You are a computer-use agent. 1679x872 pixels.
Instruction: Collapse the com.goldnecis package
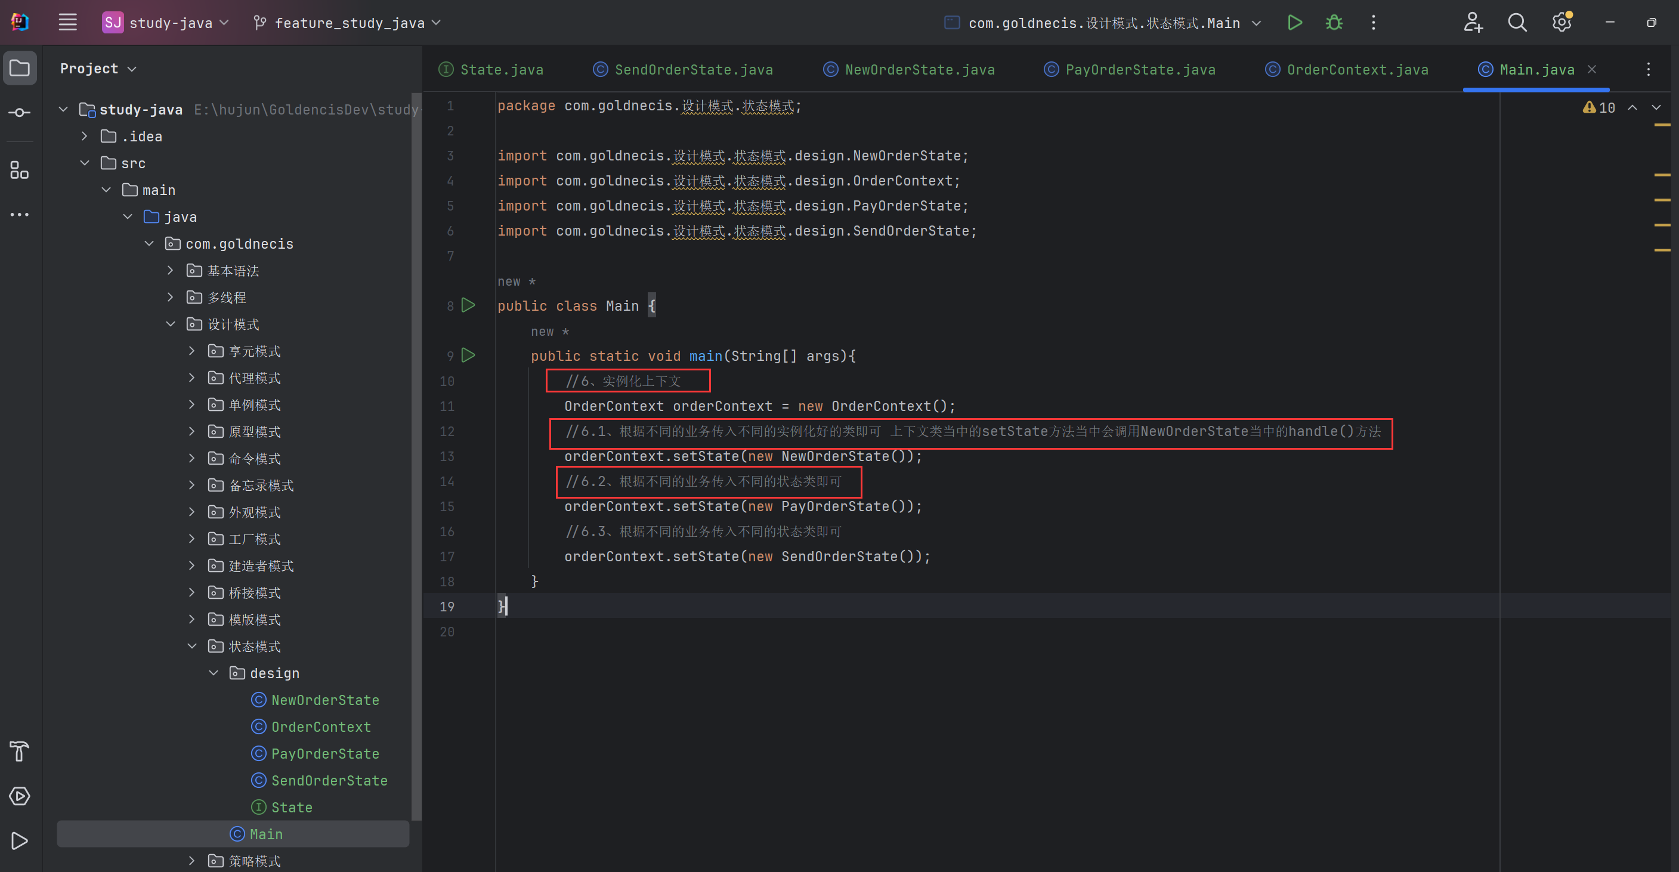[149, 244]
